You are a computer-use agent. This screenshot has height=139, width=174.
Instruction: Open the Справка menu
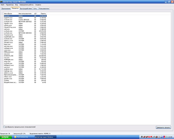point(38,5)
